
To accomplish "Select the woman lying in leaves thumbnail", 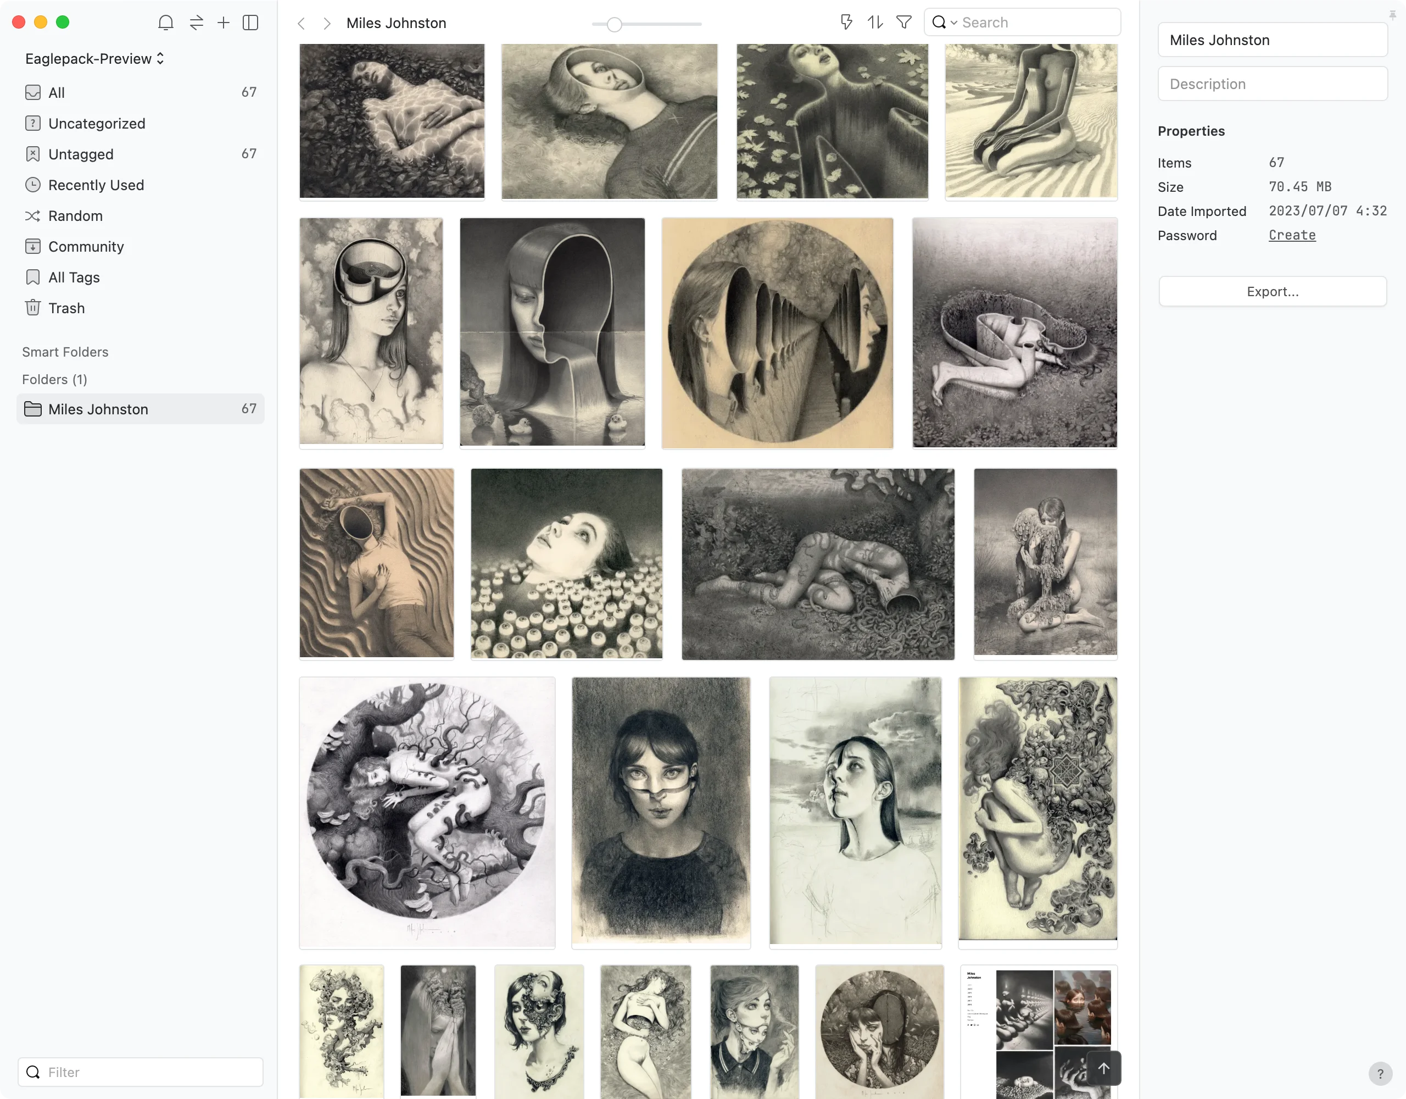I will coord(392,121).
